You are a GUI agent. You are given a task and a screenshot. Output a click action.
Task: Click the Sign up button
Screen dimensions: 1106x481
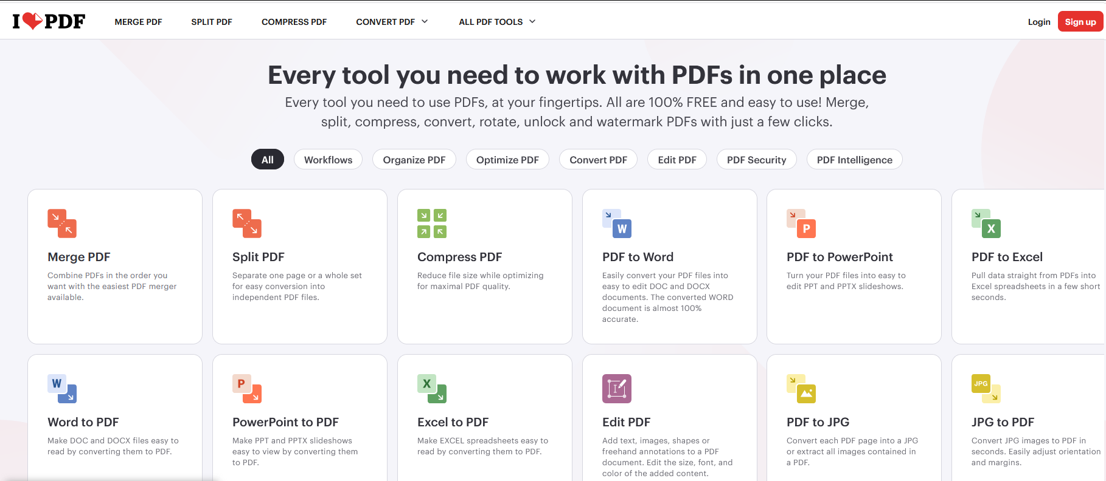(x=1080, y=21)
